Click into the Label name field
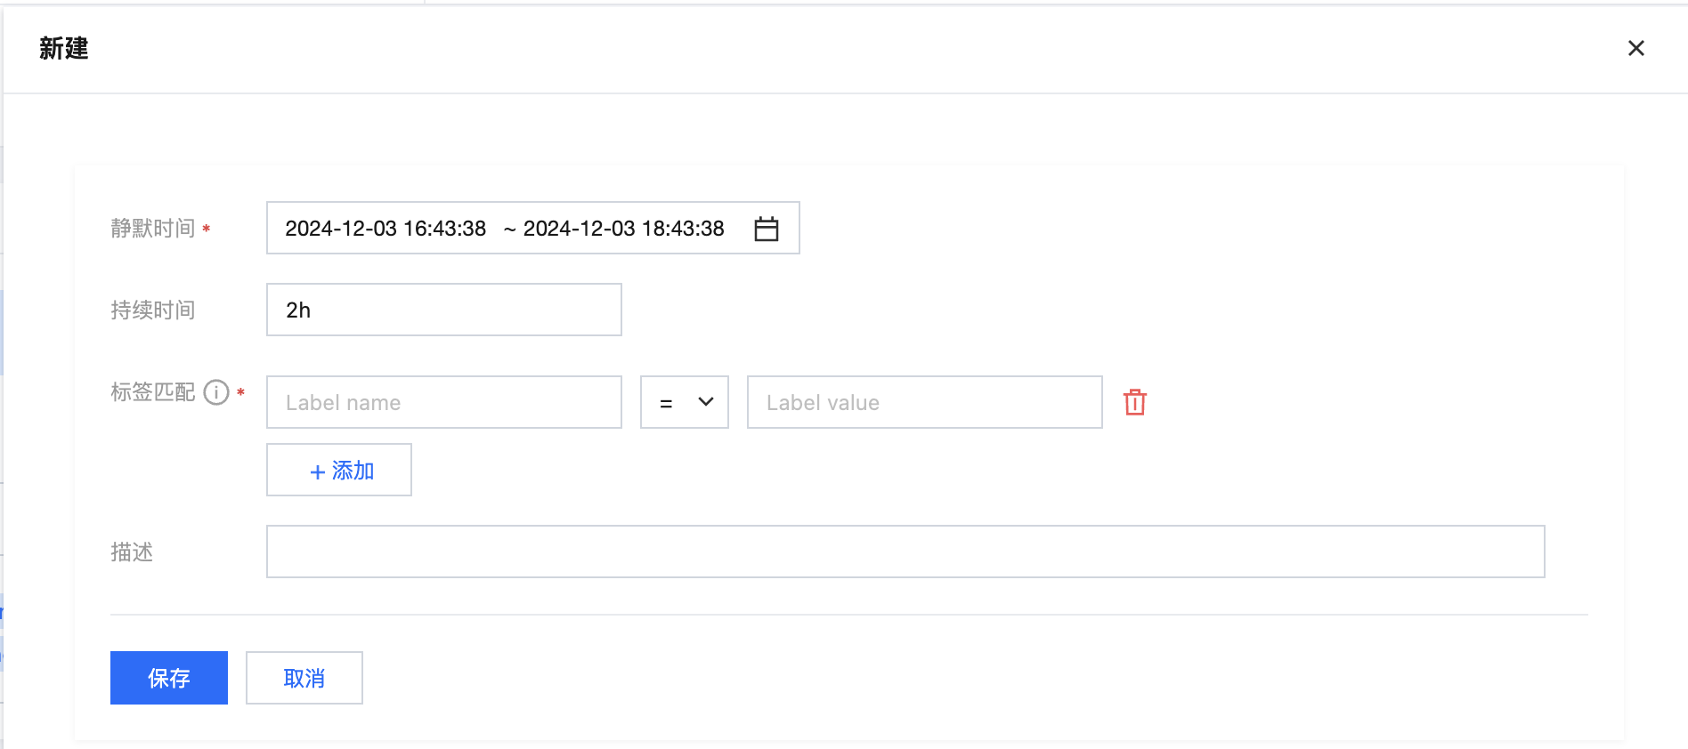 (x=444, y=402)
